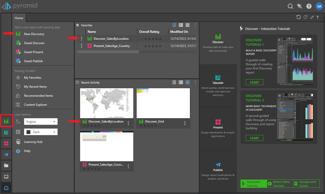Image resolution: width=325 pixels, height=194 pixels.
Task: Click START for Discover Tutorial 2
Action: pos(254,138)
